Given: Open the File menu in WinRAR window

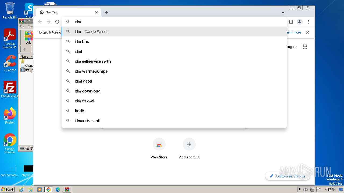Looking at the screenshot, I should tap(22, 26).
